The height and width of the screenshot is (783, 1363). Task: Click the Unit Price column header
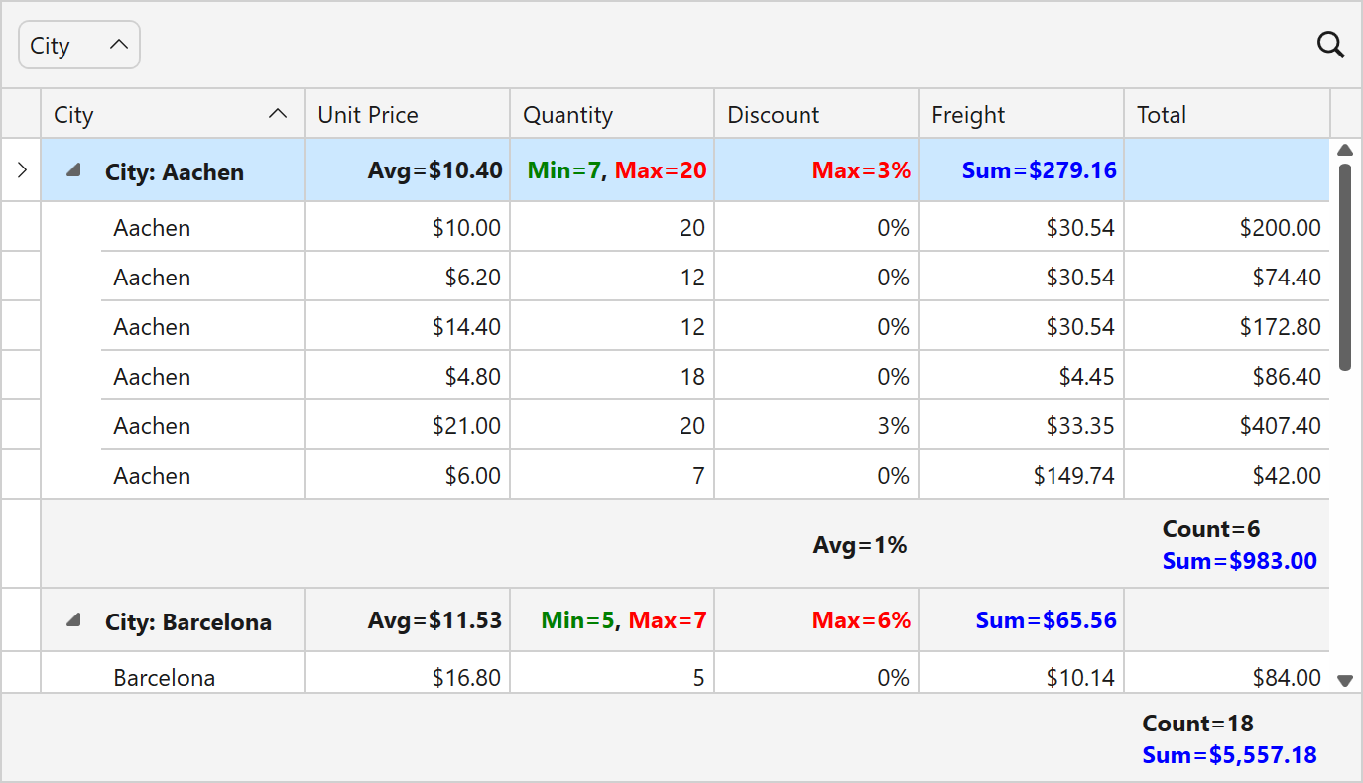[407, 114]
